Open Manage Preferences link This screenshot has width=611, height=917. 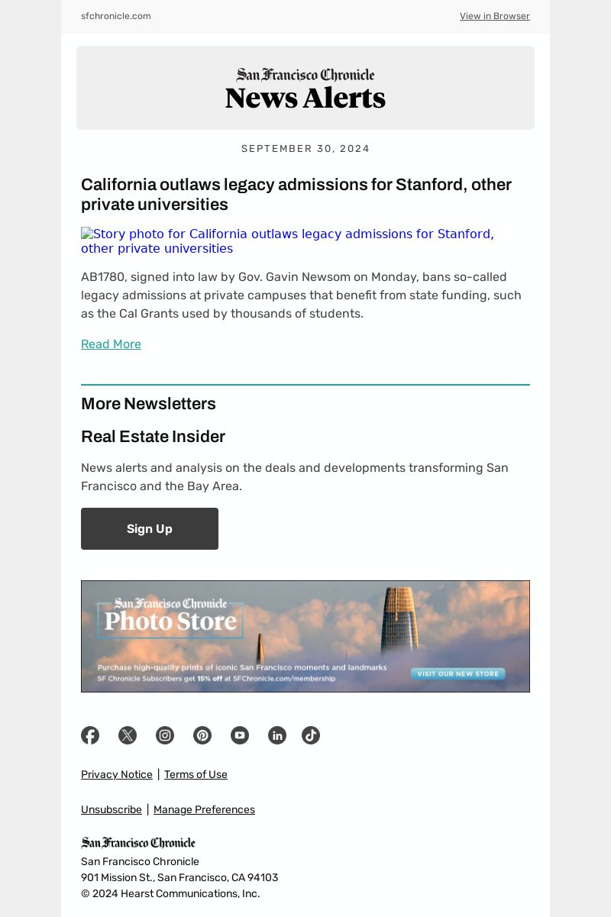(x=204, y=809)
